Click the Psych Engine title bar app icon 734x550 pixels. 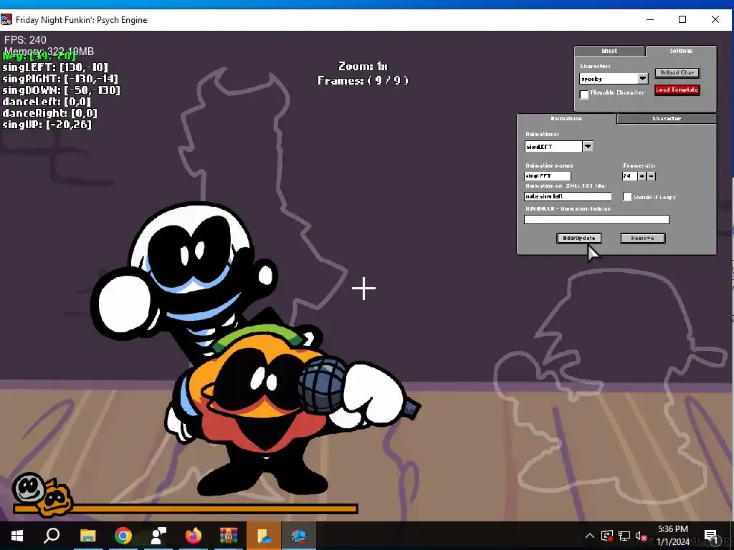[x=6, y=19]
